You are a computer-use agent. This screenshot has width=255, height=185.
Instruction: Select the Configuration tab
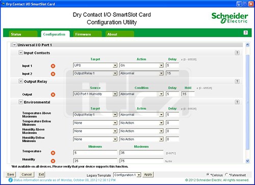coord(55,34)
